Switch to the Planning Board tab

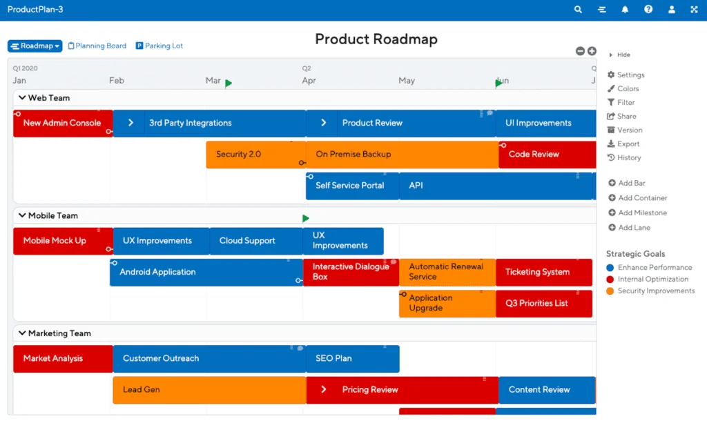pyautogui.click(x=97, y=46)
